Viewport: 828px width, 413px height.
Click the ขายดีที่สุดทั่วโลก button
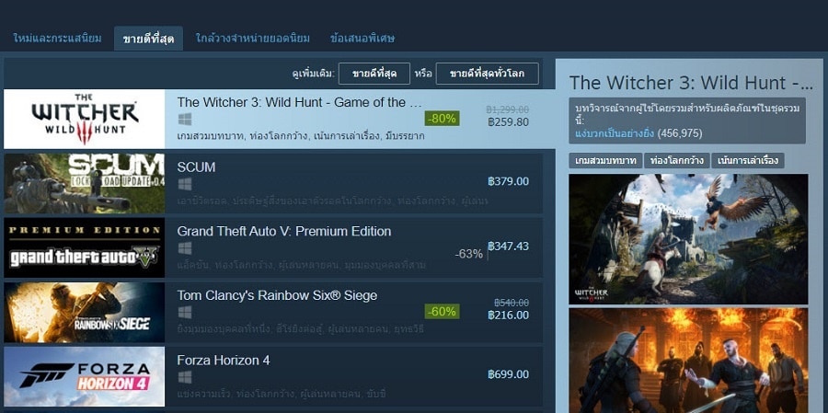click(x=487, y=74)
